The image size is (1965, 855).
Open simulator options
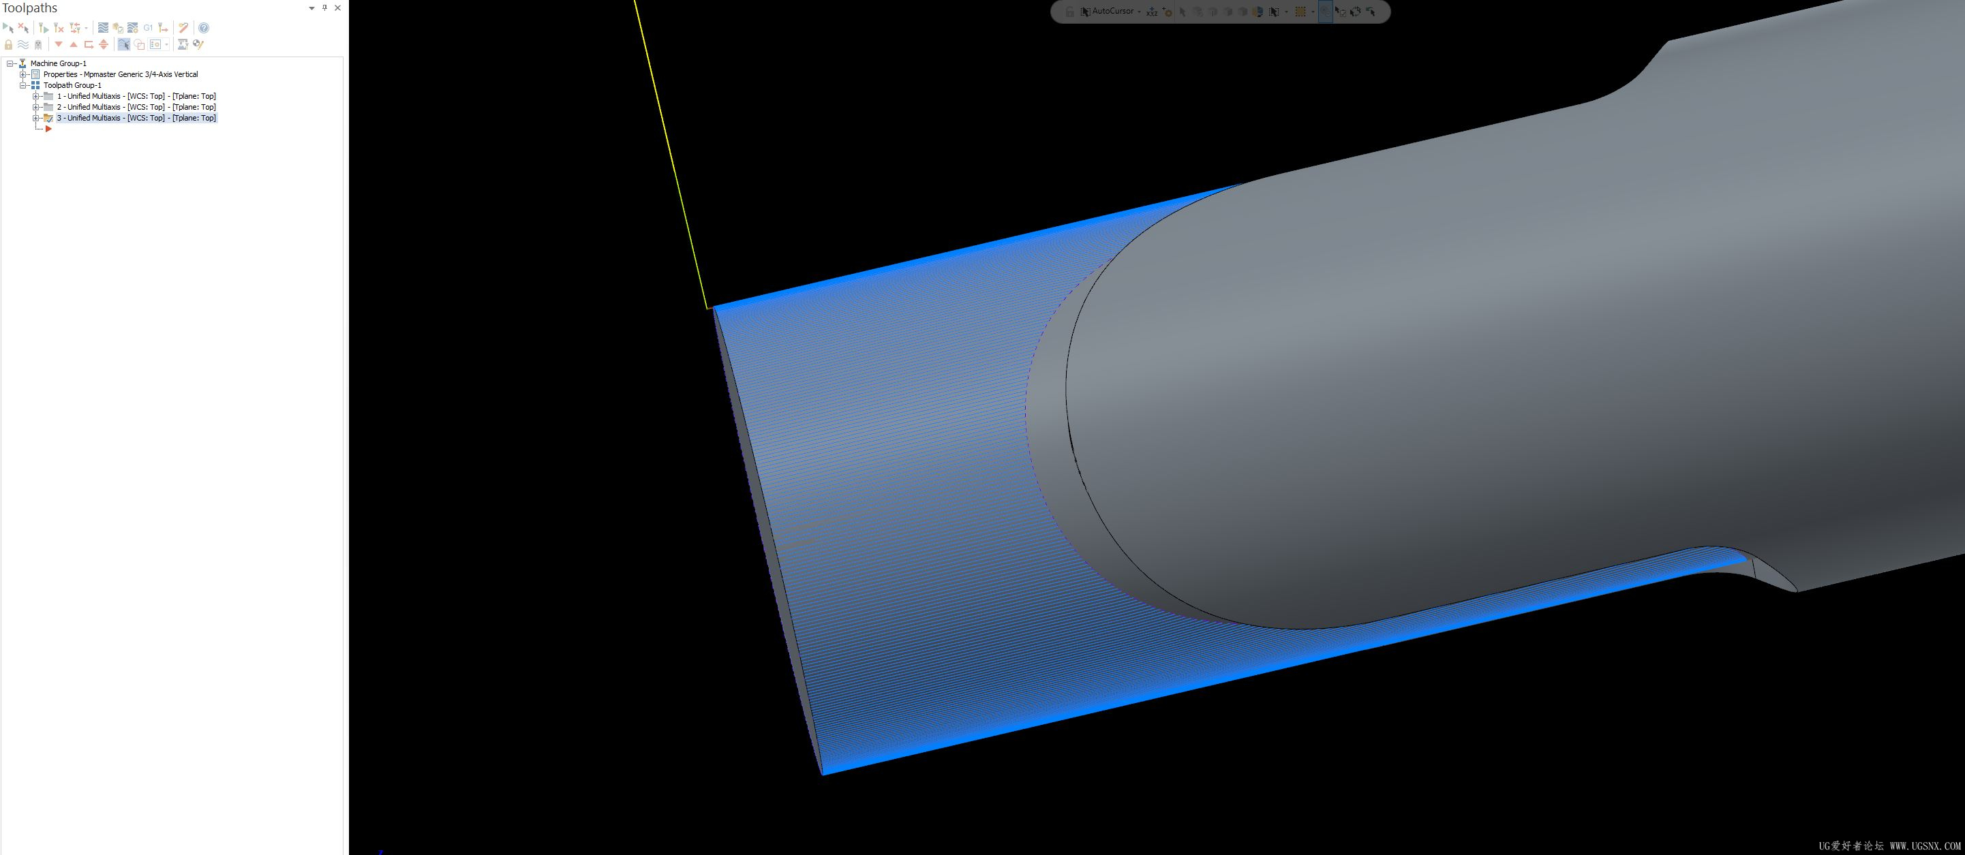[133, 28]
